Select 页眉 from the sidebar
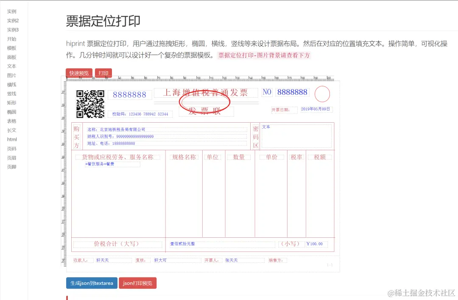458x300 pixels. click(x=12, y=157)
